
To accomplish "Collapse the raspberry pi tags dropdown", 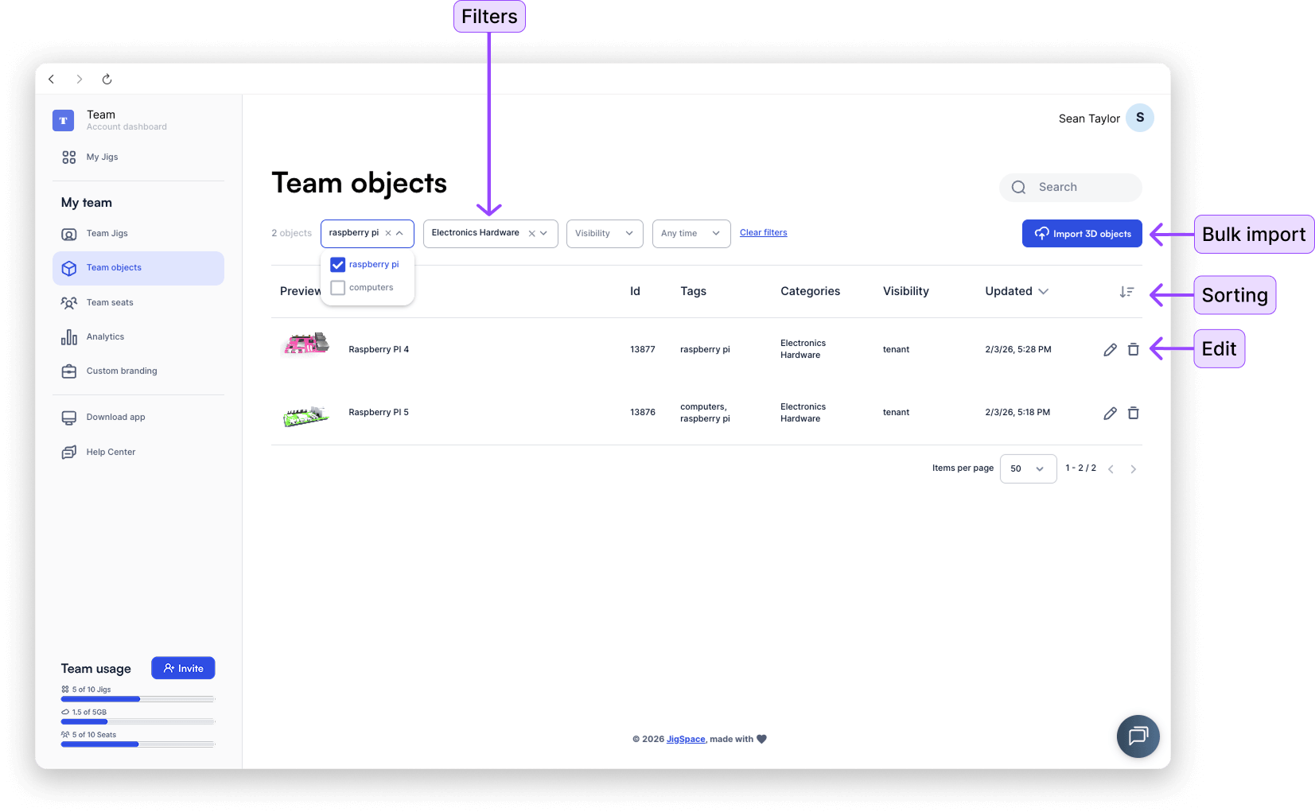I will 399,234.
